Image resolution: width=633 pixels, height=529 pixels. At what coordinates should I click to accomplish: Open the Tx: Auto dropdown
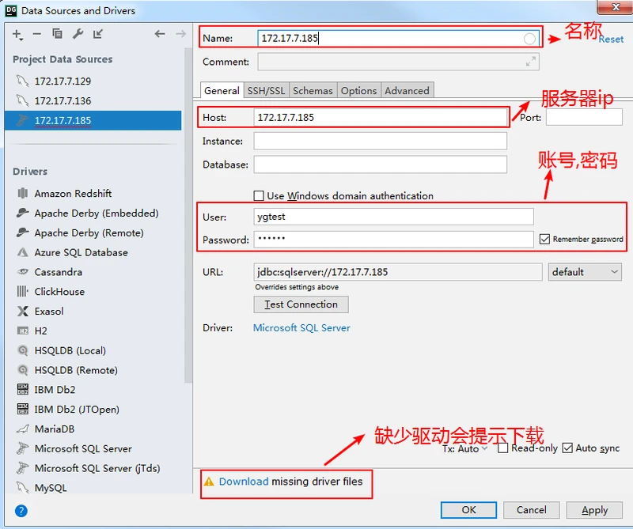coord(465,448)
